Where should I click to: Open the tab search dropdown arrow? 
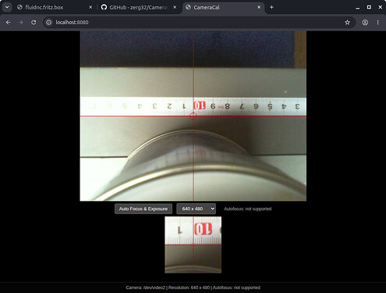coord(7,7)
